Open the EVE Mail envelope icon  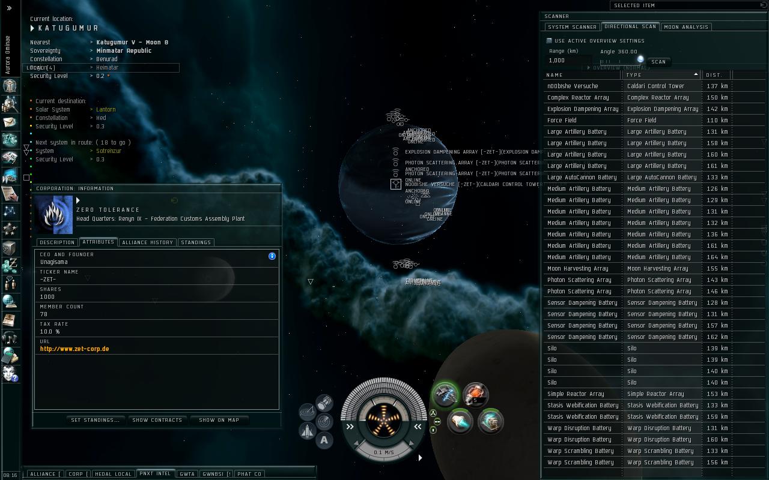click(10, 122)
